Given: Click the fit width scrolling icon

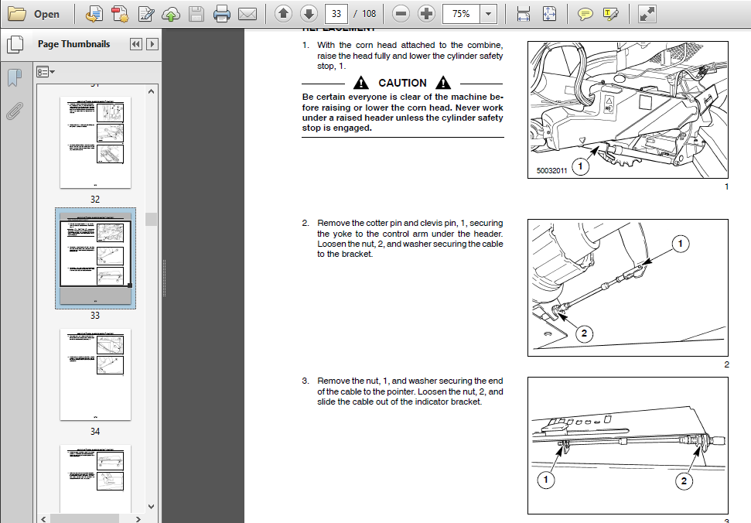Looking at the screenshot, I should pyautogui.click(x=524, y=14).
